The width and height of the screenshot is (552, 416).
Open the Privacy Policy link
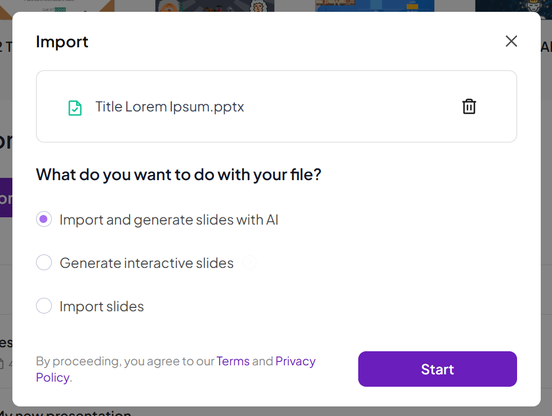tap(295, 361)
